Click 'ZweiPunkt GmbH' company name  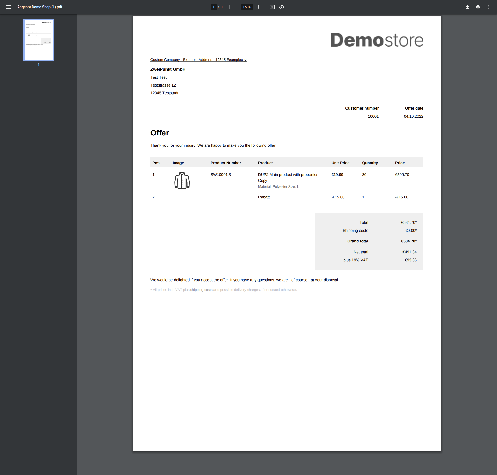[x=168, y=69]
